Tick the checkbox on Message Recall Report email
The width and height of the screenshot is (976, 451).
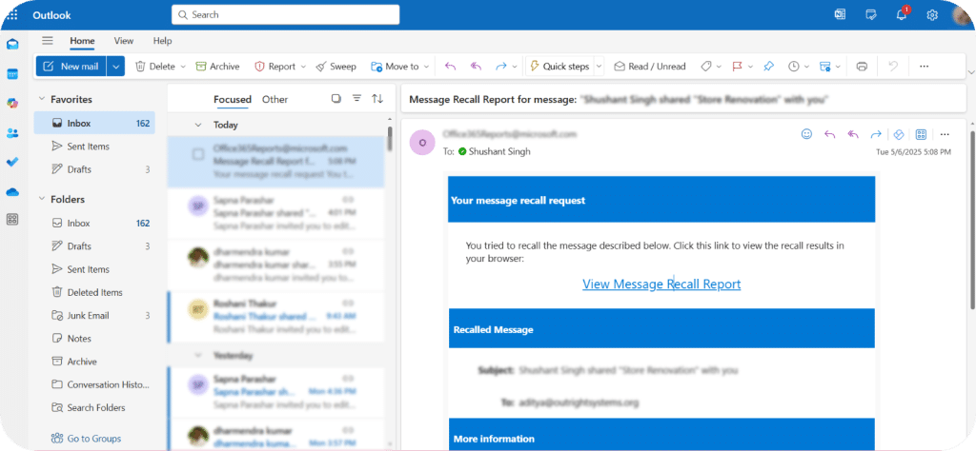point(198,155)
